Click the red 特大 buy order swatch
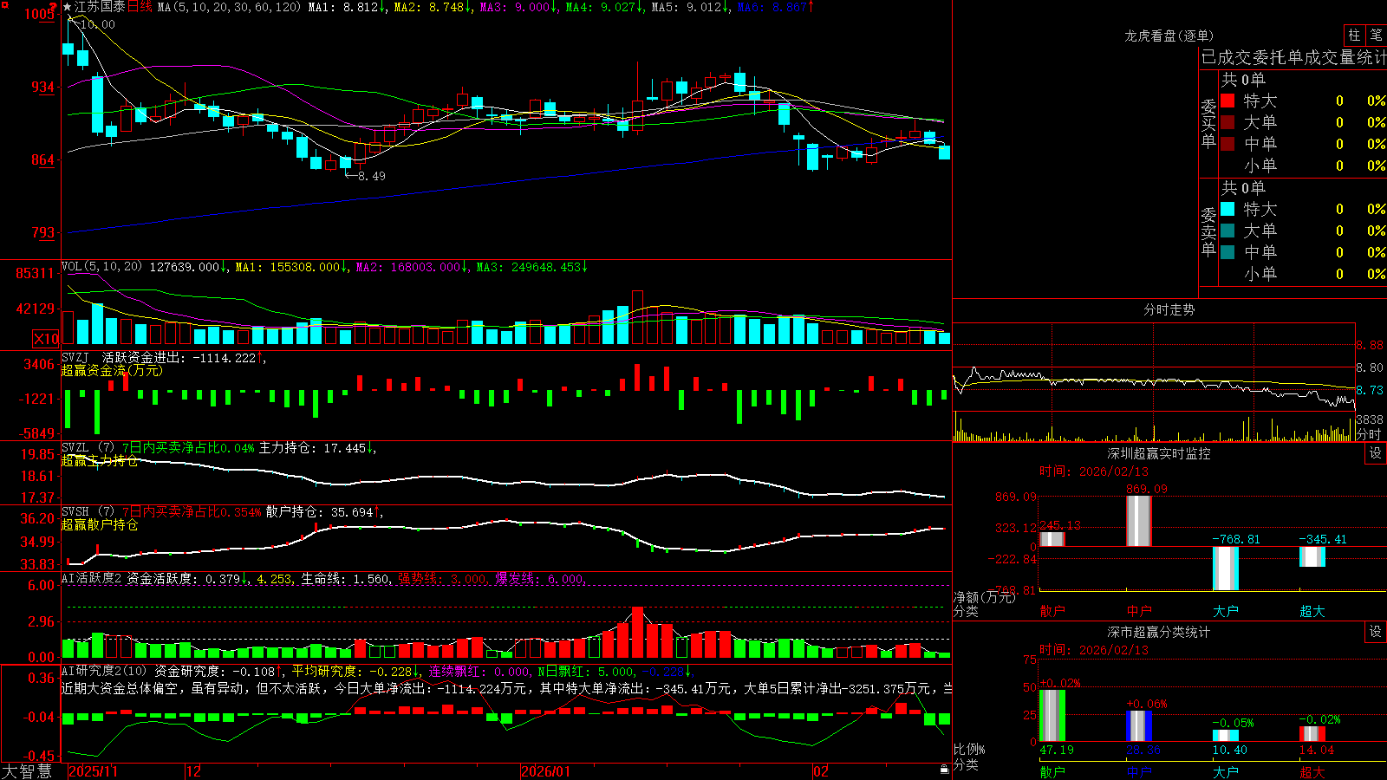 1227,101
